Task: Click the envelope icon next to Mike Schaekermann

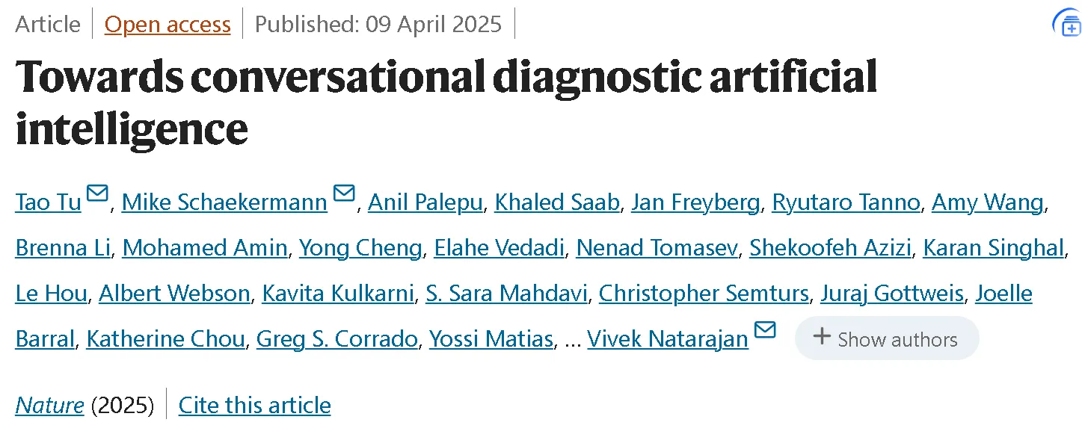Action: pyautogui.click(x=343, y=194)
